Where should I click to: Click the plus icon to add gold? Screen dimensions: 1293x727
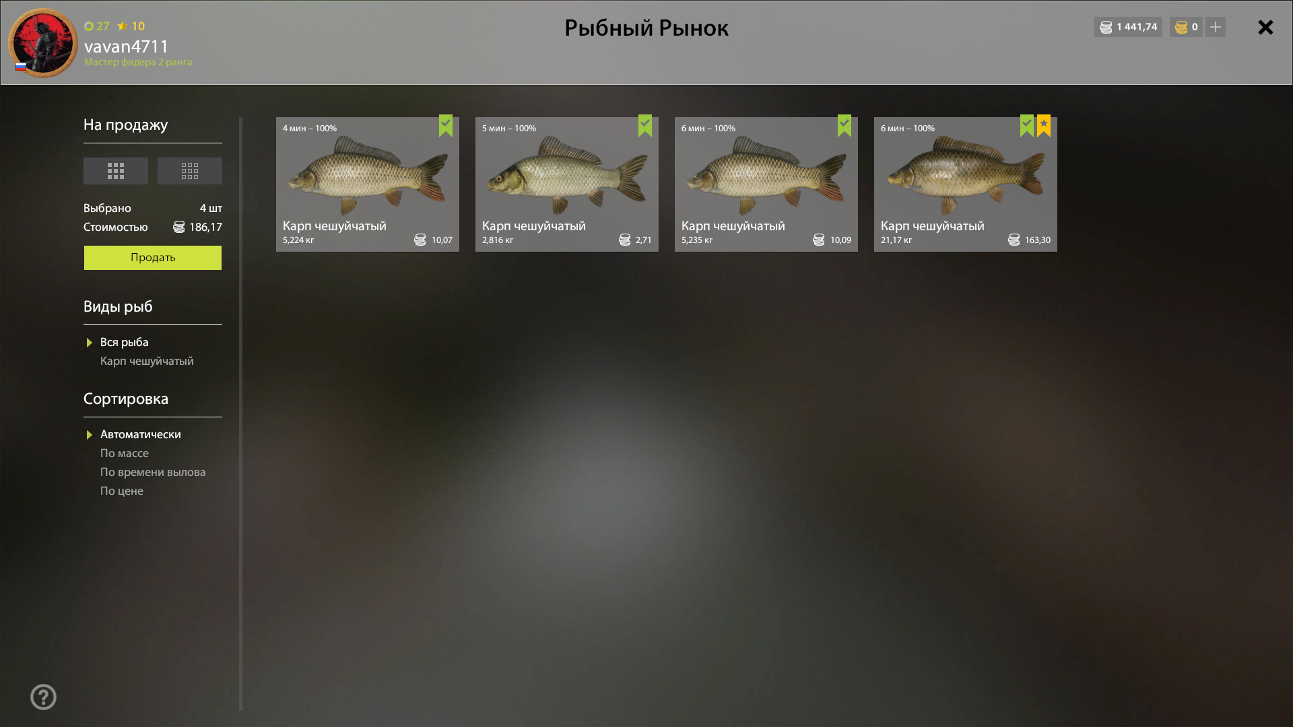click(x=1216, y=27)
